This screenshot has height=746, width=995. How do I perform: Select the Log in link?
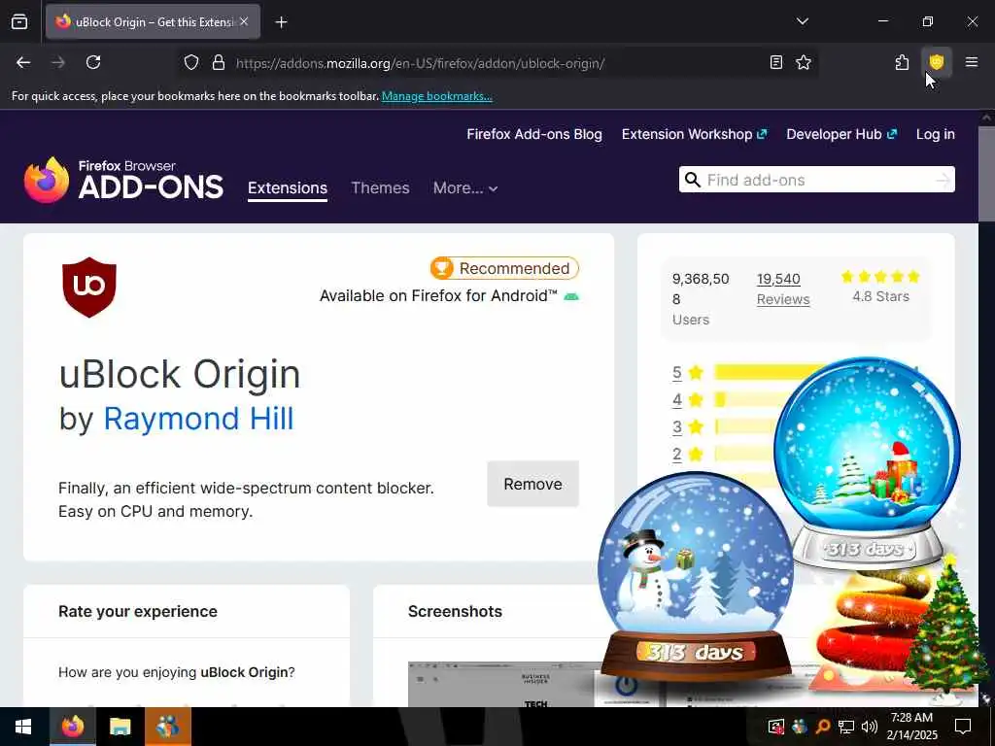pos(936,134)
